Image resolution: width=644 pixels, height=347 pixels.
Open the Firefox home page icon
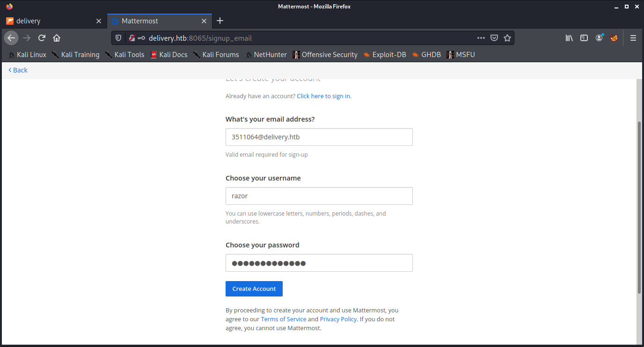pos(57,38)
